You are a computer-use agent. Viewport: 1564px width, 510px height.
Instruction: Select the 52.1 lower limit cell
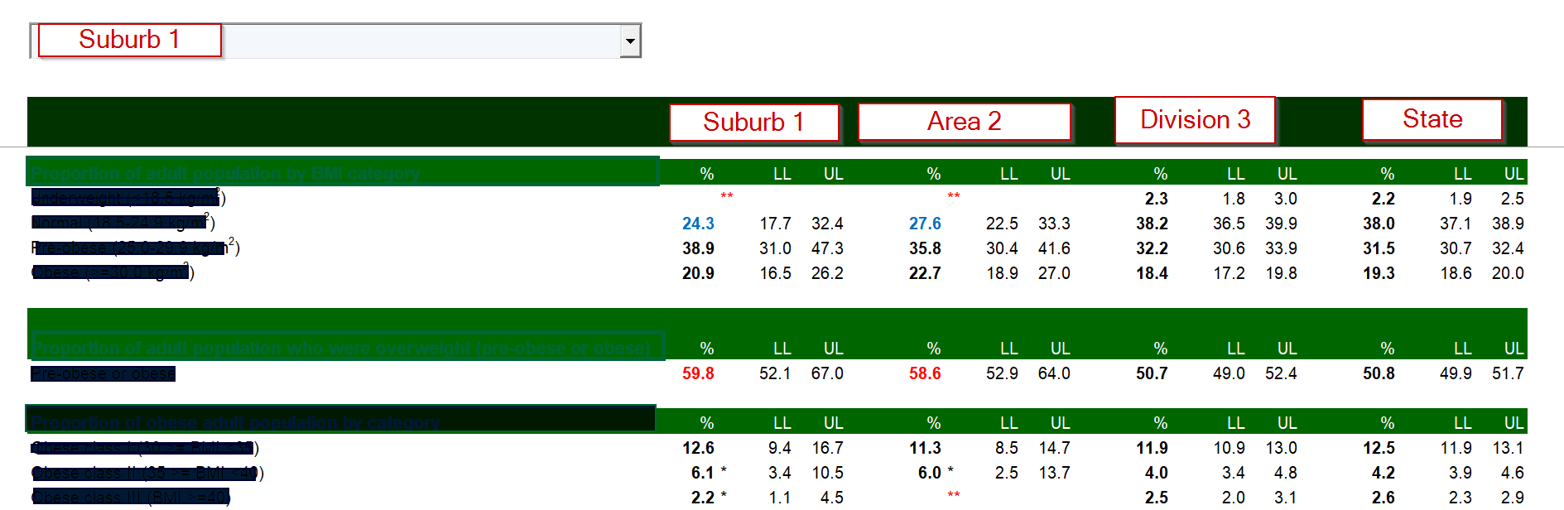click(x=775, y=373)
